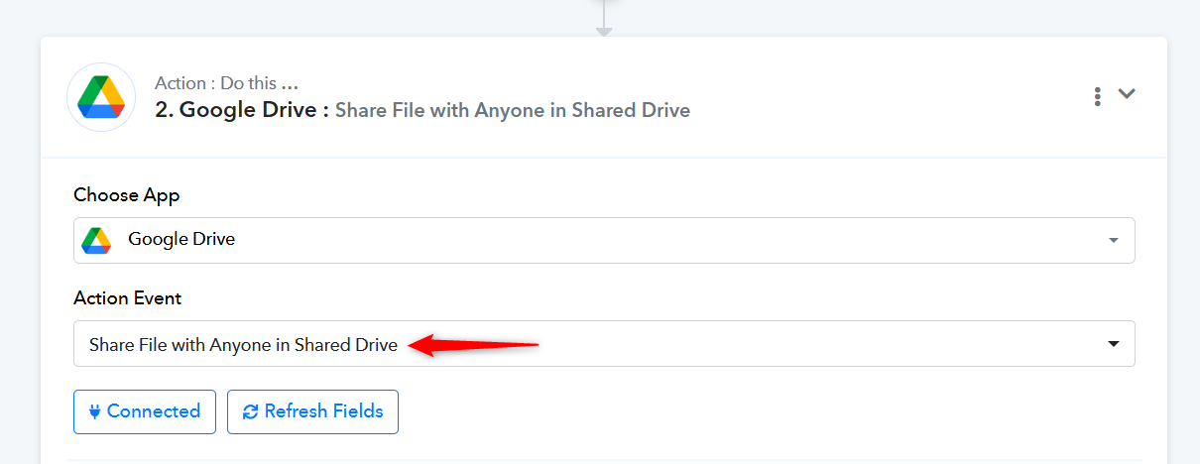Click the small Google Drive icon in Choose App field

click(95, 240)
